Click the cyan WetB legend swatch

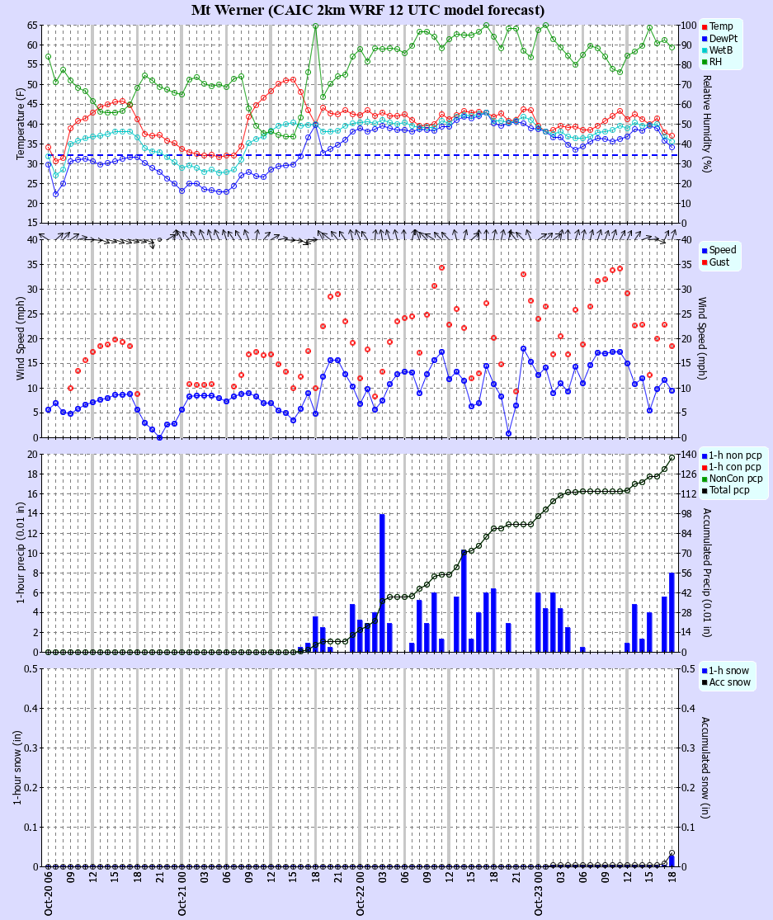(705, 50)
